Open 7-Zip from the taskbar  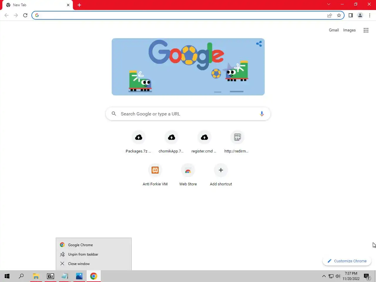pyautogui.click(x=51, y=276)
